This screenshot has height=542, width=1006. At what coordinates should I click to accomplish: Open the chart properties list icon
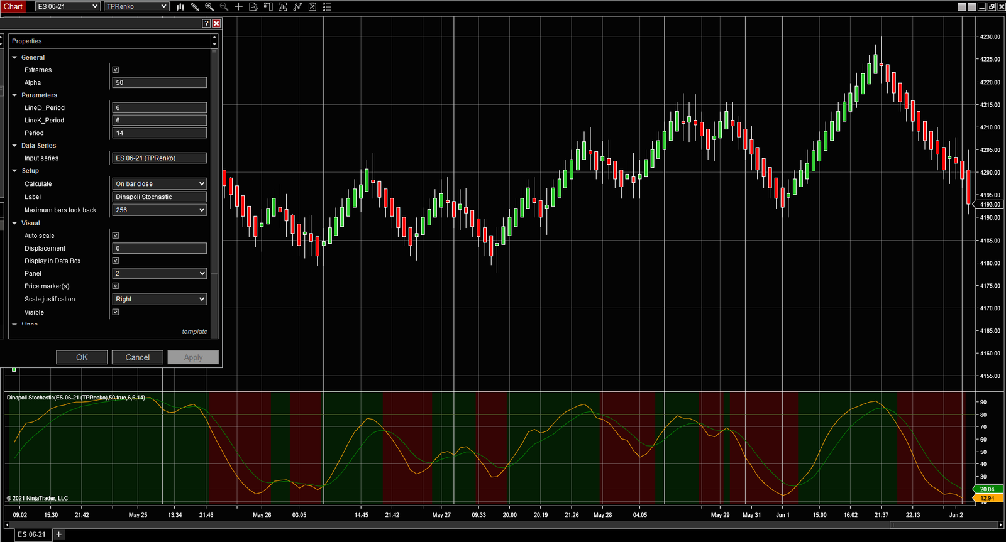pos(327,7)
